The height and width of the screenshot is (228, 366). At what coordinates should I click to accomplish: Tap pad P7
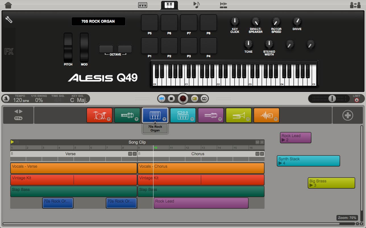pyautogui.click(x=189, y=23)
